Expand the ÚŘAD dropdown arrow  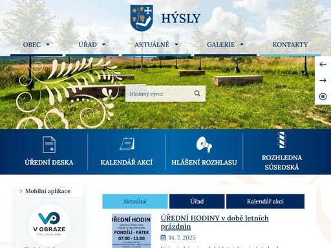(104, 45)
